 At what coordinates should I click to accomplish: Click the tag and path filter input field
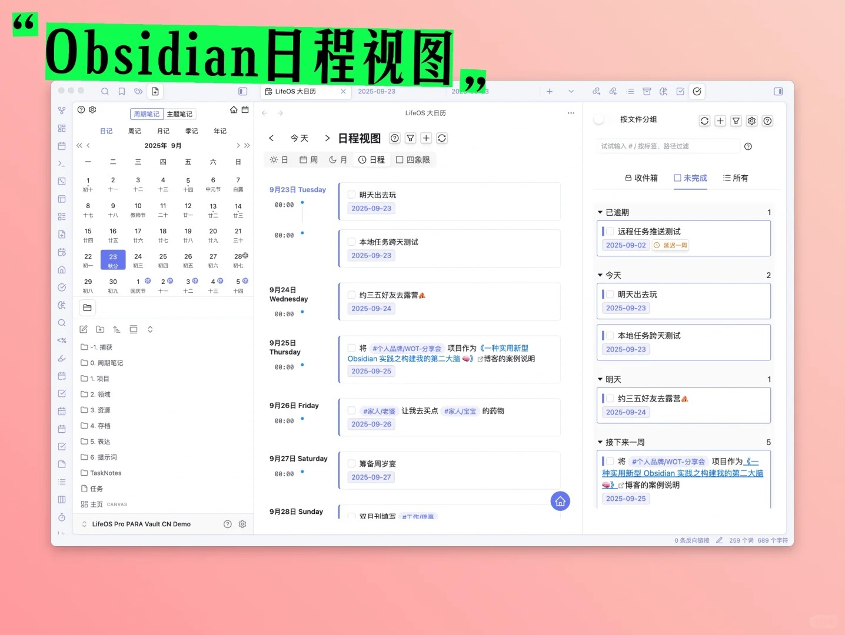coord(667,146)
